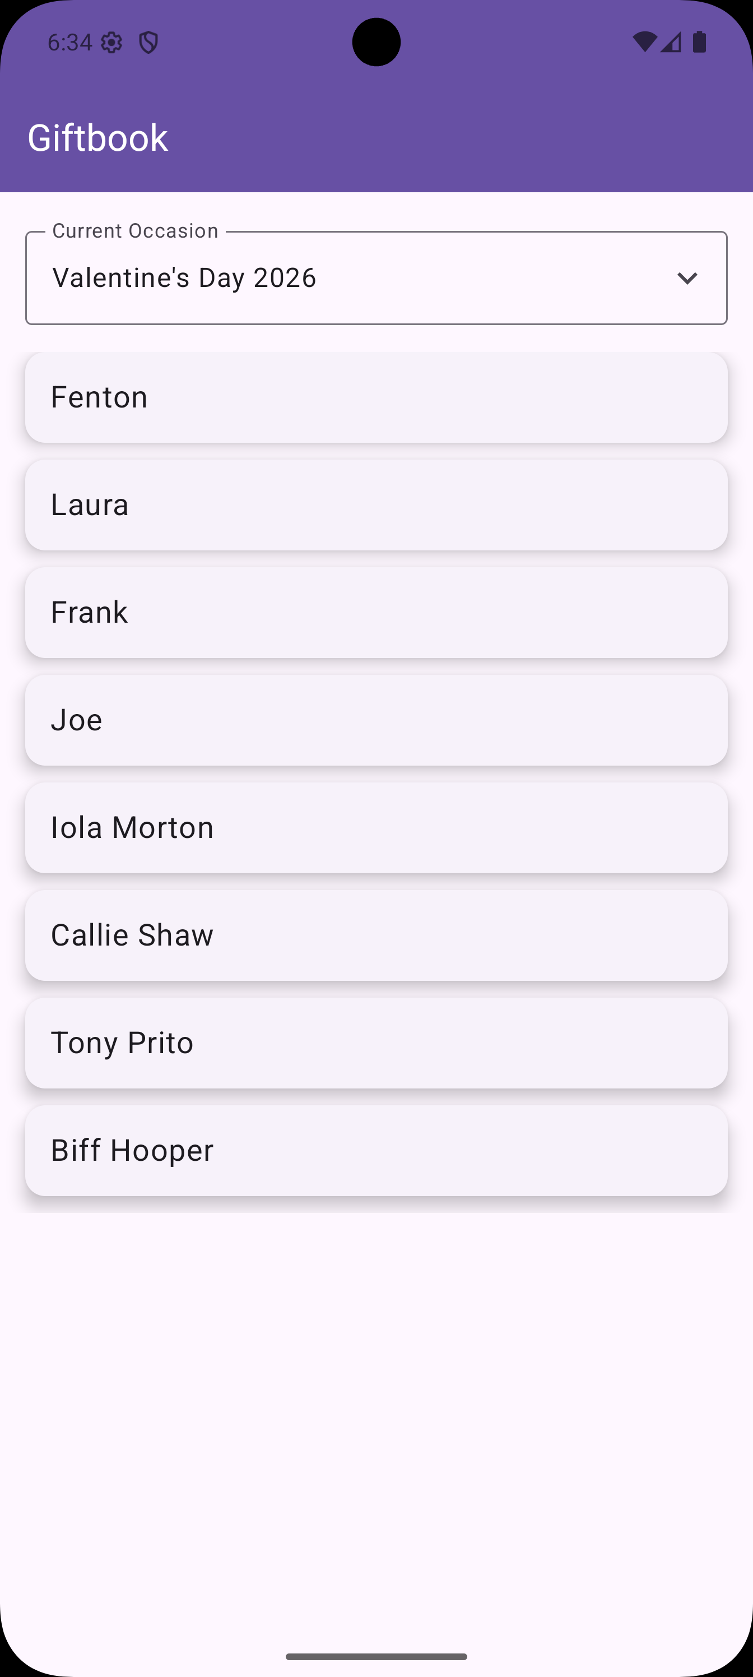This screenshot has height=1677, width=753.
Task: Tap the Giftbook app title
Action: [x=97, y=138]
